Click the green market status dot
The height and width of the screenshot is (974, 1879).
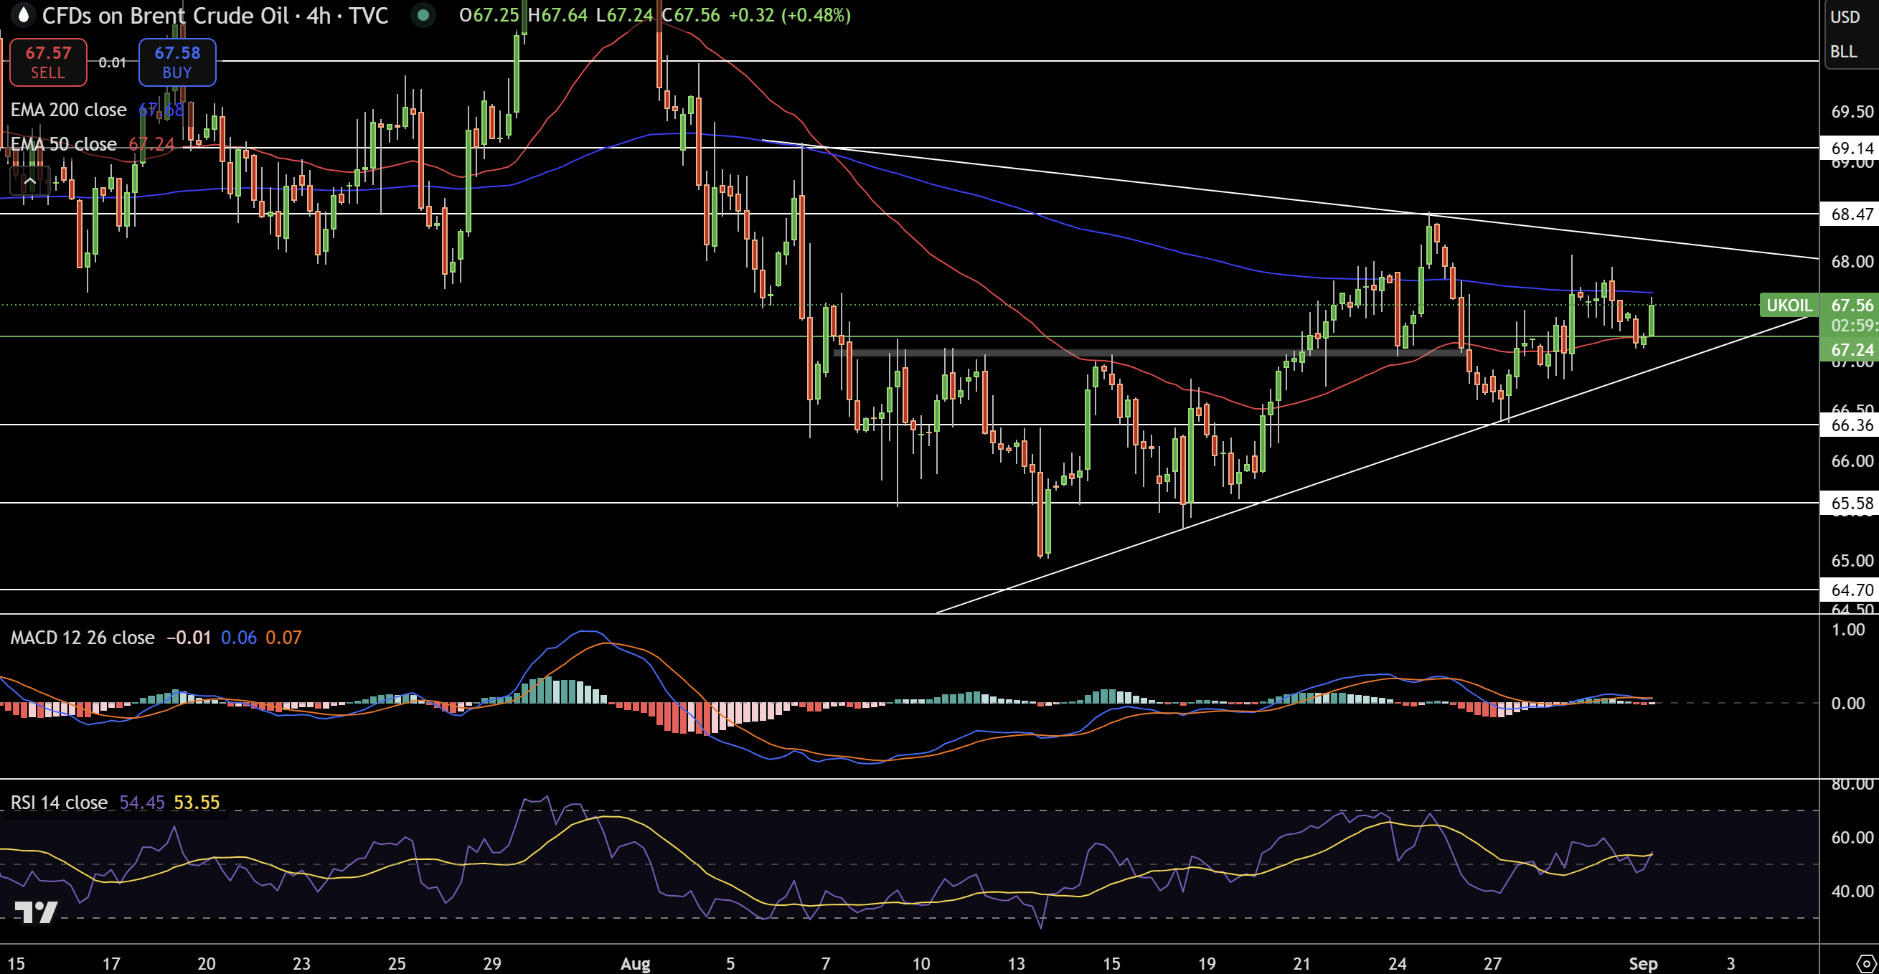point(423,15)
